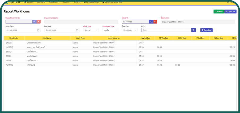Open the Employee Type dropdown
240x113 pixels.
110,30
